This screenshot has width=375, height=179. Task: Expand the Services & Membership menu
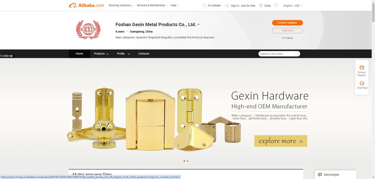152,5
